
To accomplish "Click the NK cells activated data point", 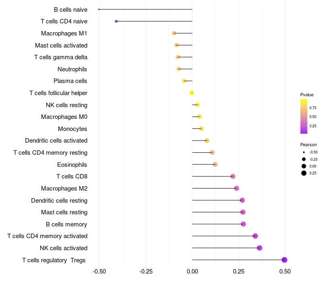I will tap(260, 248).
